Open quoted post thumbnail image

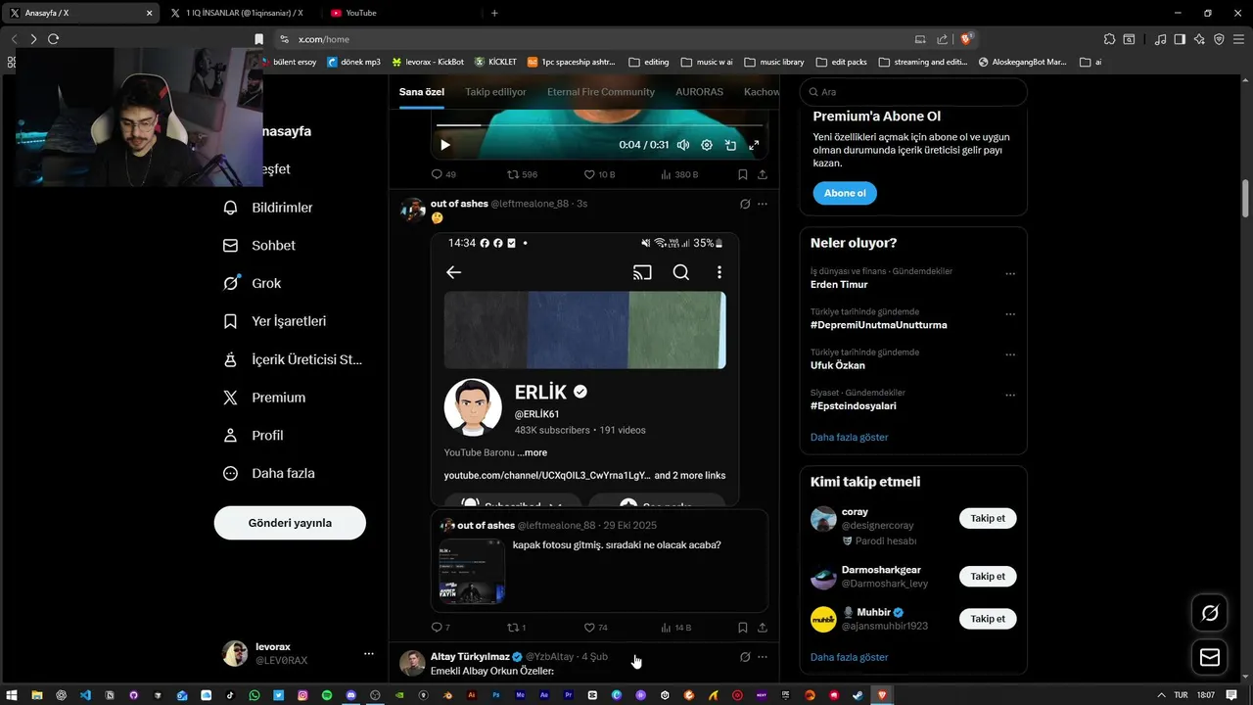(x=472, y=571)
